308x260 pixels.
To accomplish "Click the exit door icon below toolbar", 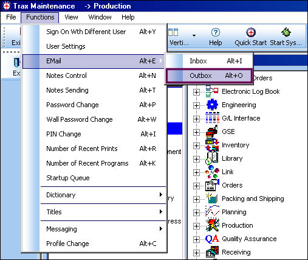I will point(16,63).
